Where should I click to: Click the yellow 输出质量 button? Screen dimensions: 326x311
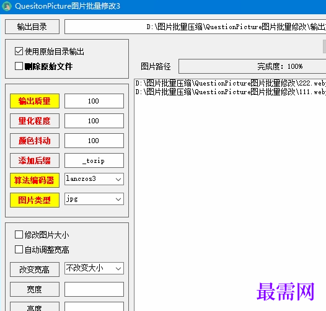[x=35, y=101]
